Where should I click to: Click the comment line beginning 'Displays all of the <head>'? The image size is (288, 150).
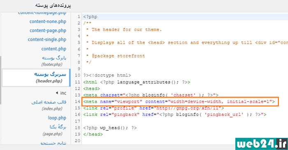coord(187,43)
